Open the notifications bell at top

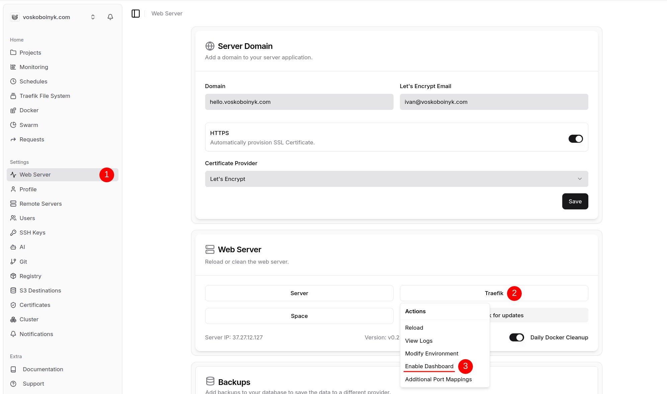coord(110,17)
